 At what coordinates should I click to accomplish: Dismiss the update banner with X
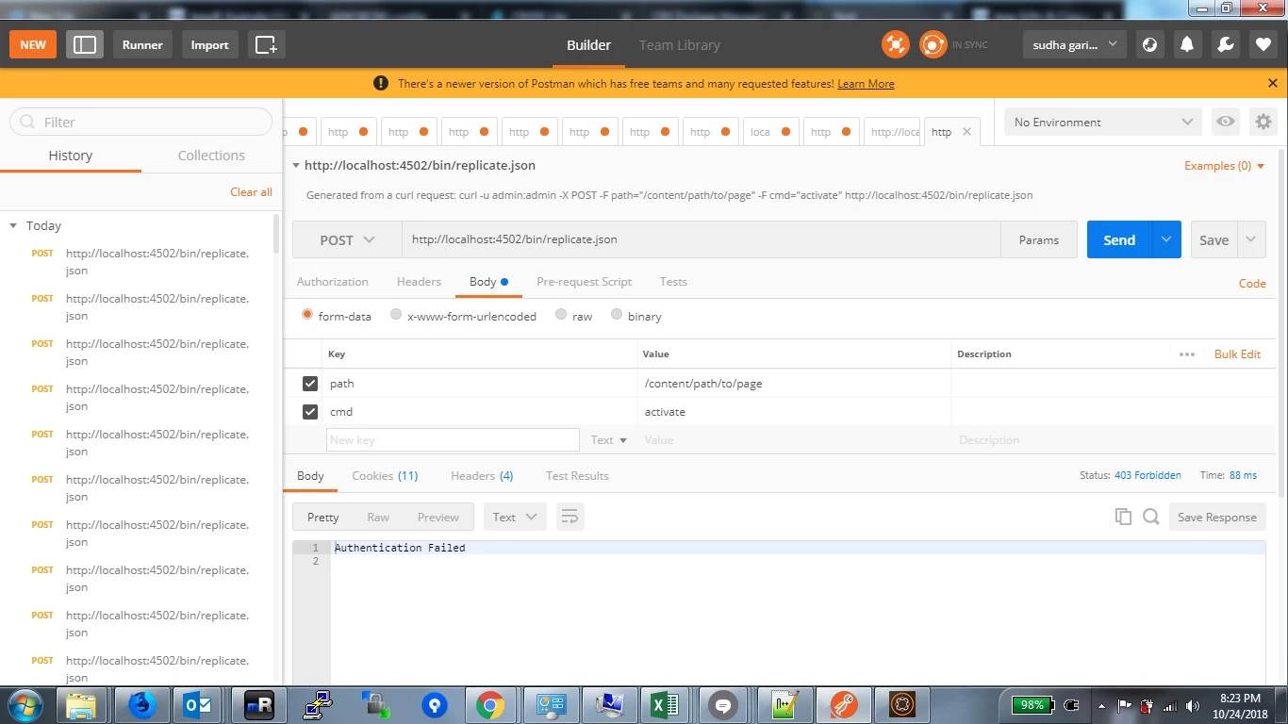[1272, 83]
